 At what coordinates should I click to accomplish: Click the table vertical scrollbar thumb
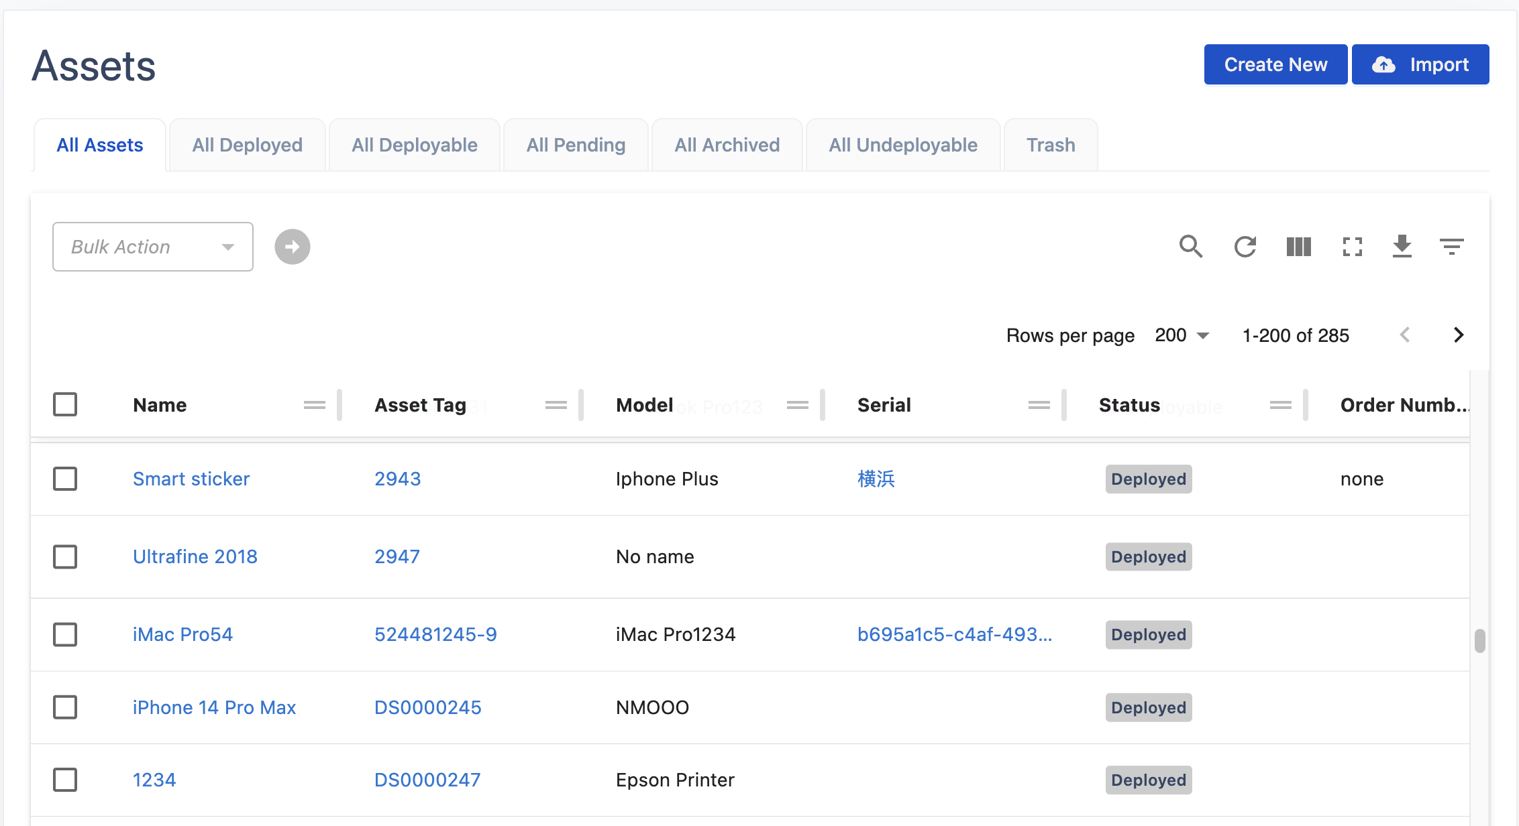(1479, 640)
